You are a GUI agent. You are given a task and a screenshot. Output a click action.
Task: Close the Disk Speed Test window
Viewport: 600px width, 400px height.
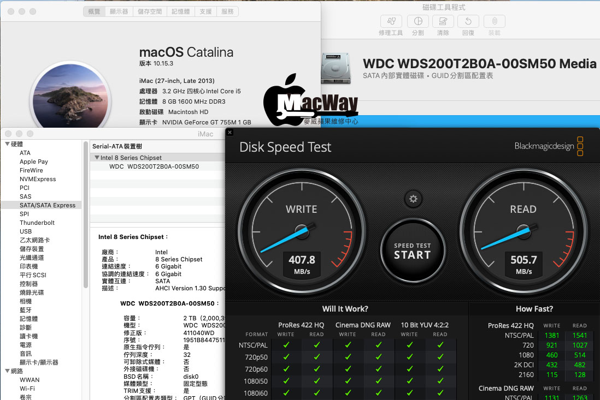[x=230, y=132]
